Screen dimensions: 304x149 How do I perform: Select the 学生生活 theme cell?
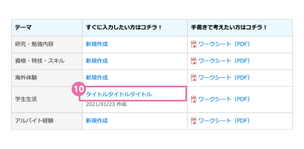[x=47, y=99]
